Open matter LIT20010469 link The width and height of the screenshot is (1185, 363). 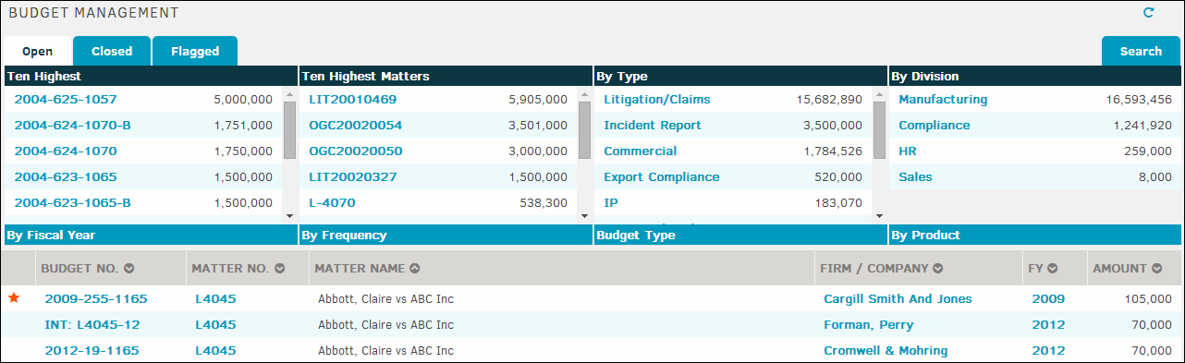point(352,100)
